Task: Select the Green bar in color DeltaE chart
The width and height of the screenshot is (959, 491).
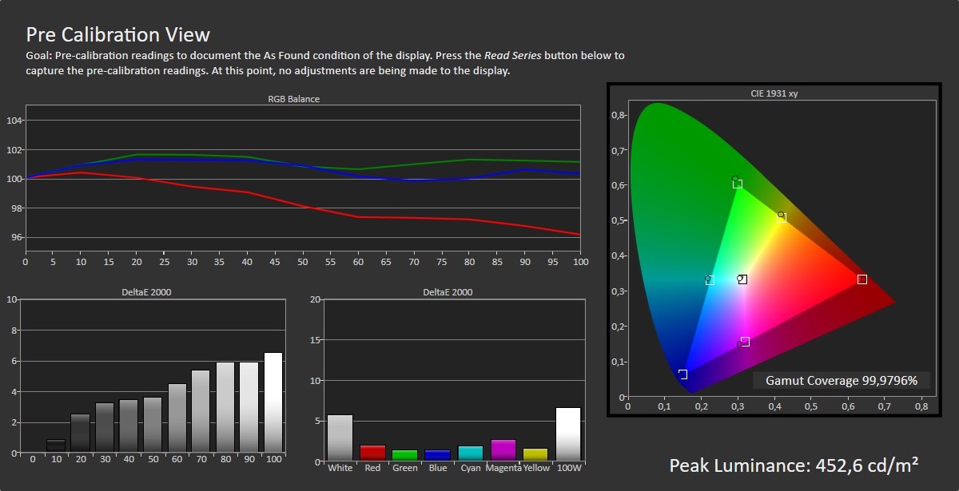Action: (x=405, y=455)
